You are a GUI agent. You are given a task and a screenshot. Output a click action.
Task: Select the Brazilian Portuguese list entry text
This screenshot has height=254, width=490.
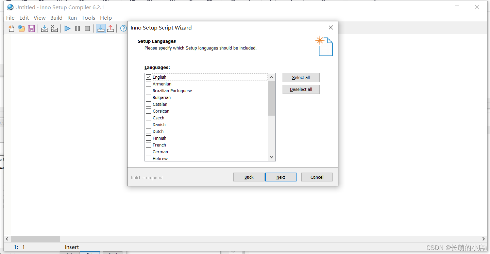tap(172, 91)
